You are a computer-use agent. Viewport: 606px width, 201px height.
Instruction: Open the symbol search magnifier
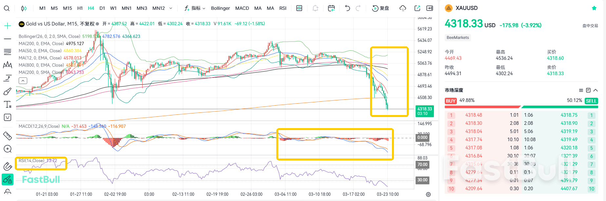(x=7, y=8)
